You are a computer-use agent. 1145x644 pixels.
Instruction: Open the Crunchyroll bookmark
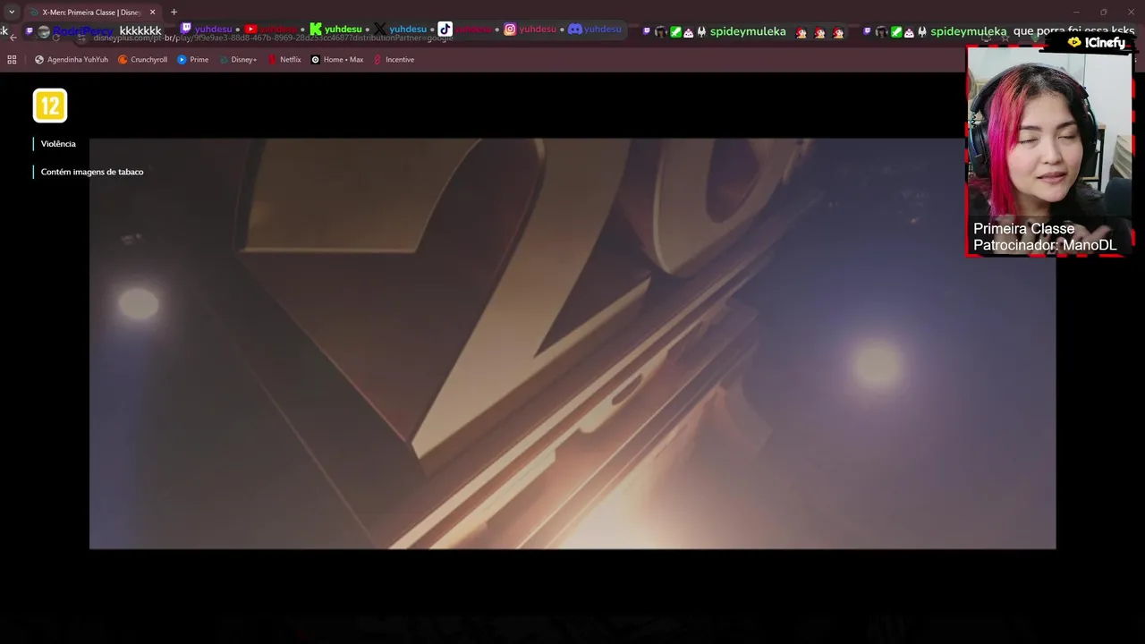(x=143, y=60)
